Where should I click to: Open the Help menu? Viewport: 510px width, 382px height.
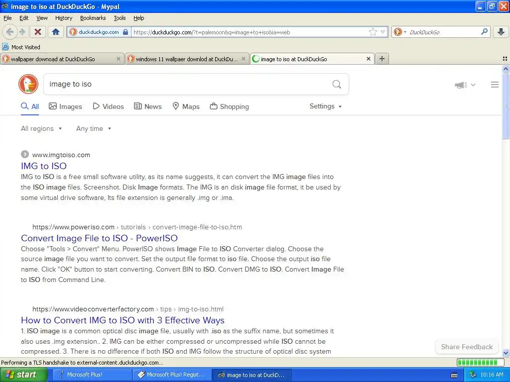pos(139,18)
